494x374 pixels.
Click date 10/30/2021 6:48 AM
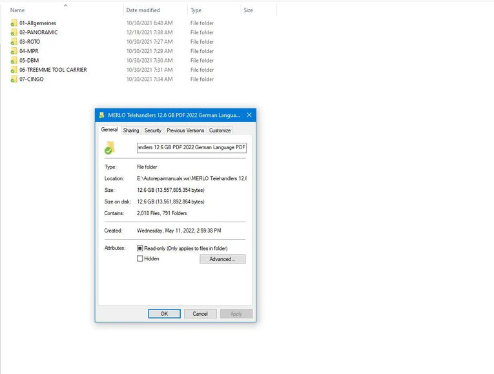pyautogui.click(x=149, y=23)
